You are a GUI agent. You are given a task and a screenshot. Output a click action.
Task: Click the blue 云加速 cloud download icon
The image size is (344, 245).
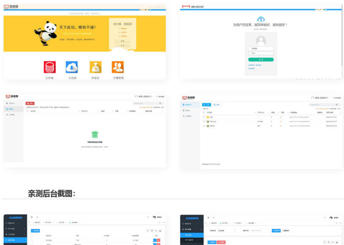(x=72, y=67)
